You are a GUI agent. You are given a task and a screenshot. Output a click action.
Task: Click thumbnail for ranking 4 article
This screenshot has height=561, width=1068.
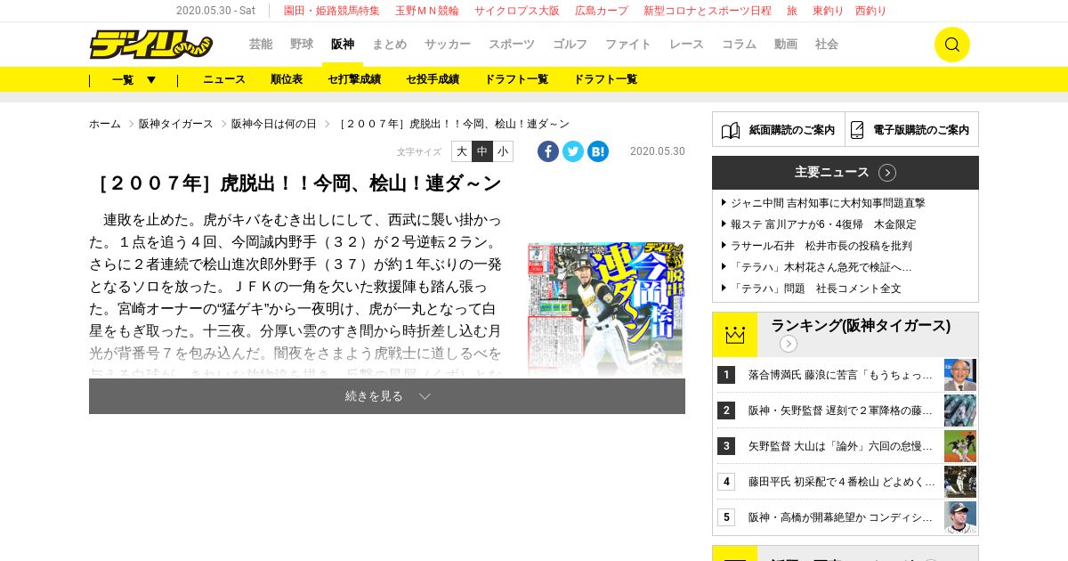(x=960, y=482)
